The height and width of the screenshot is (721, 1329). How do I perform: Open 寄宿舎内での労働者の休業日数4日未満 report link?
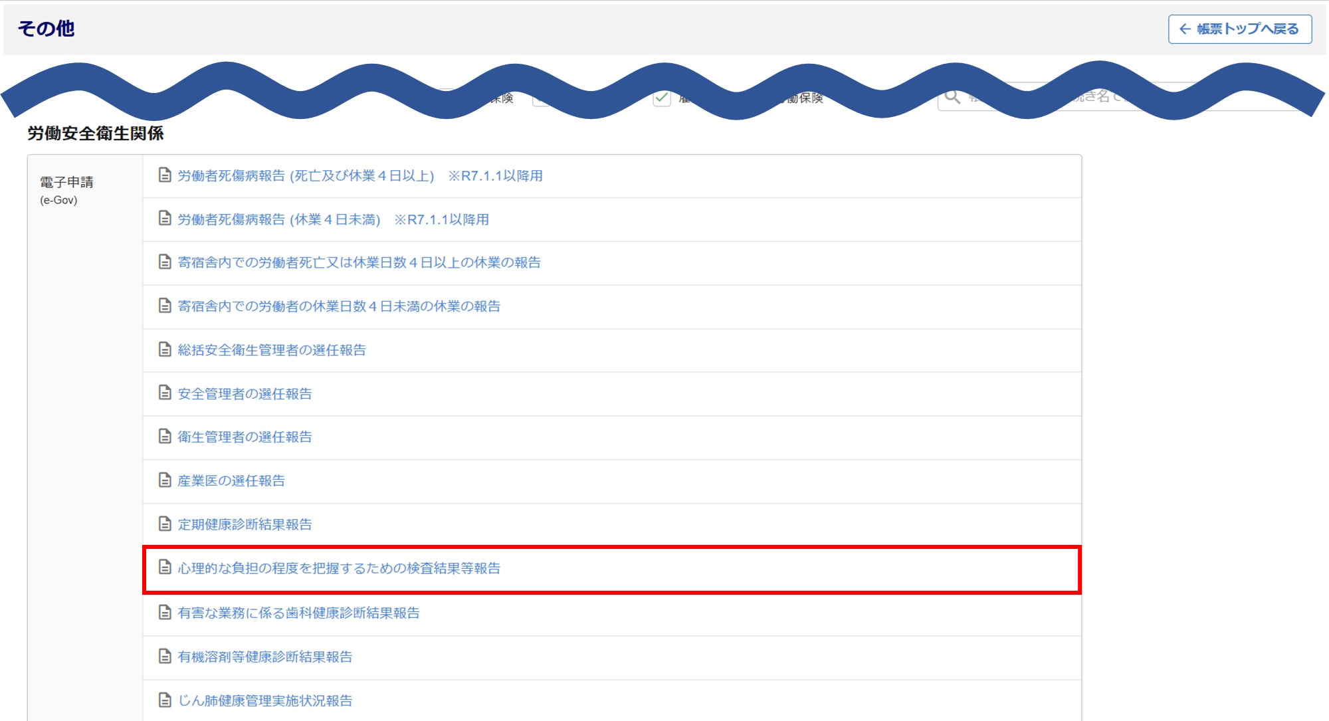tap(339, 306)
